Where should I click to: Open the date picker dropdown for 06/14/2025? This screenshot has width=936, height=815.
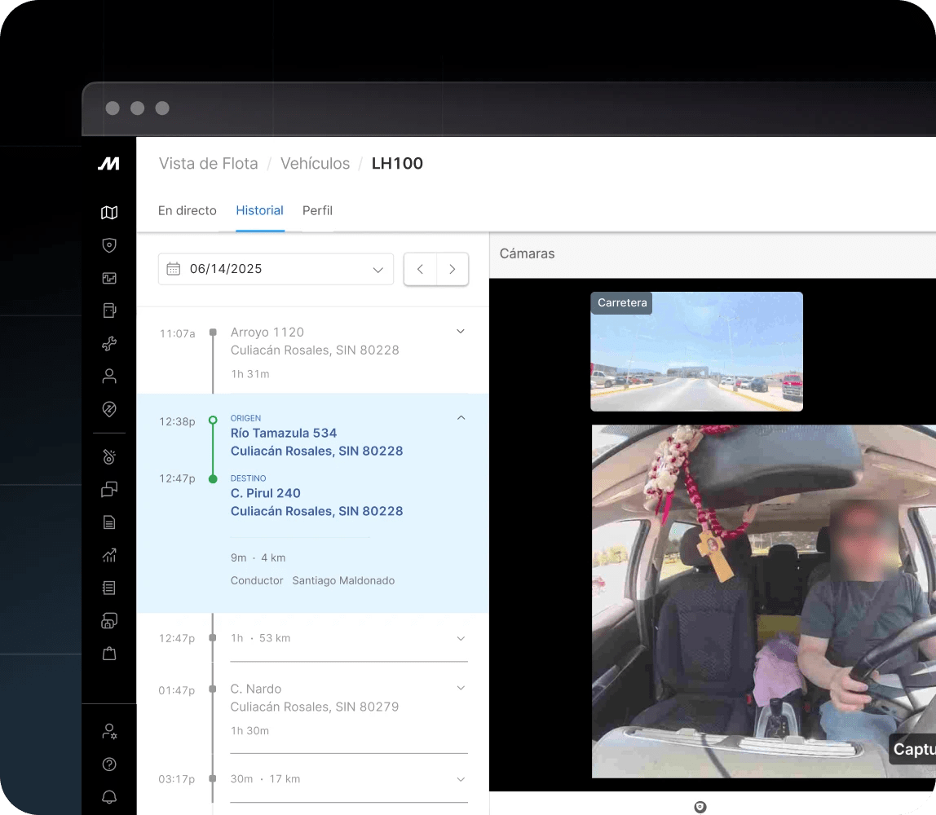tap(276, 269)
